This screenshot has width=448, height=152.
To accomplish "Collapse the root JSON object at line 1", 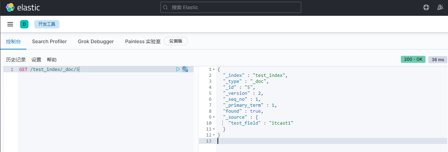I will coord(214,70).
